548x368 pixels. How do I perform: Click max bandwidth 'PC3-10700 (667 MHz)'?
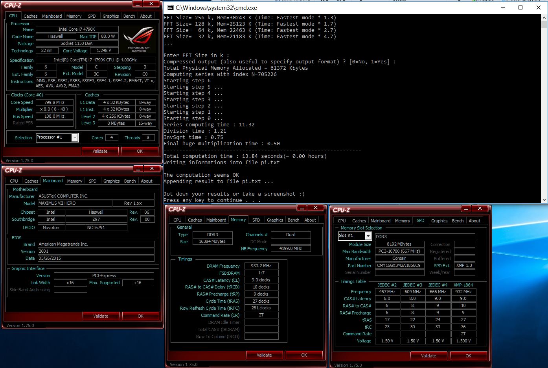click(x=399, y=251)
